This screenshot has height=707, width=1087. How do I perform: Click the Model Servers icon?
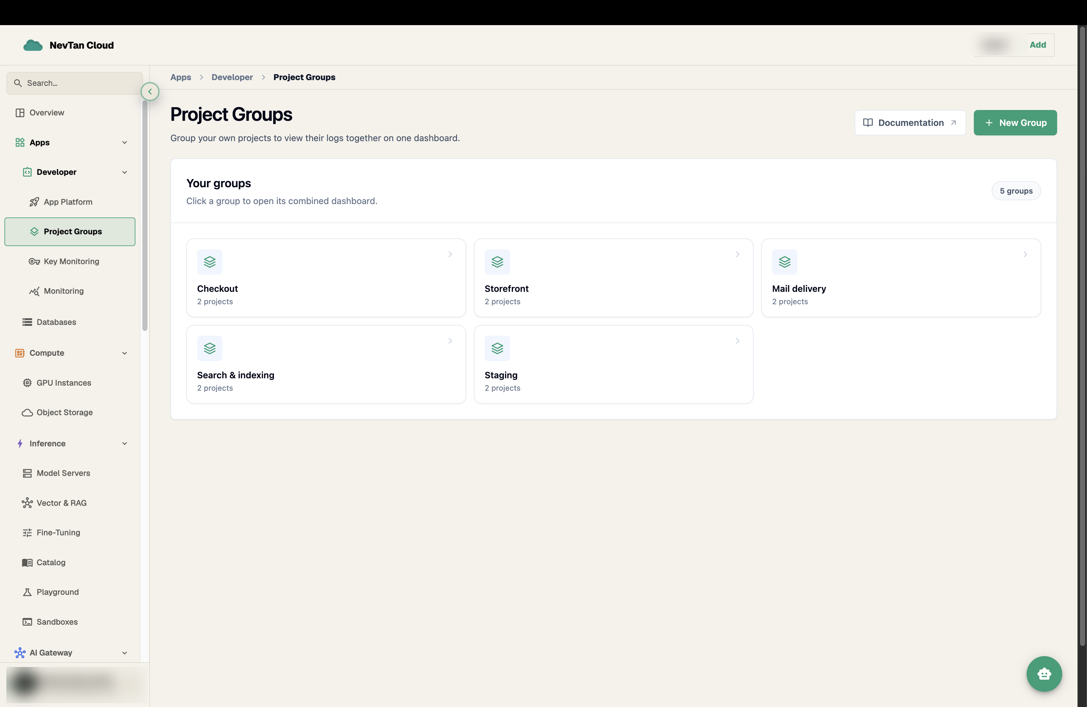click(x=27, y=473)
